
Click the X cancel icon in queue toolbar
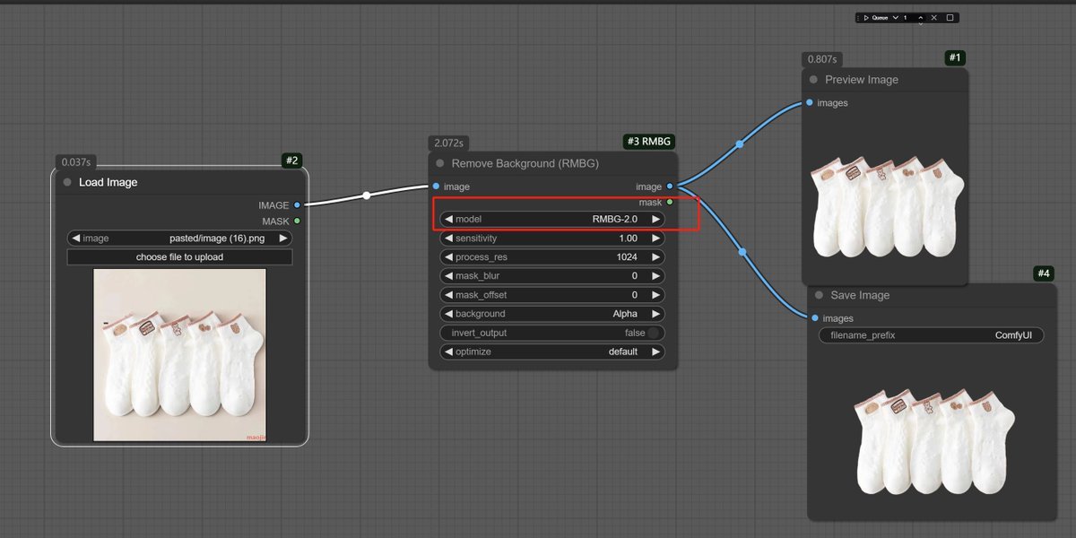click(933, 17)
